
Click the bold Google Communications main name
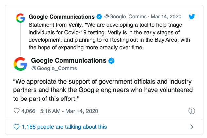click(x=68, y=61)
